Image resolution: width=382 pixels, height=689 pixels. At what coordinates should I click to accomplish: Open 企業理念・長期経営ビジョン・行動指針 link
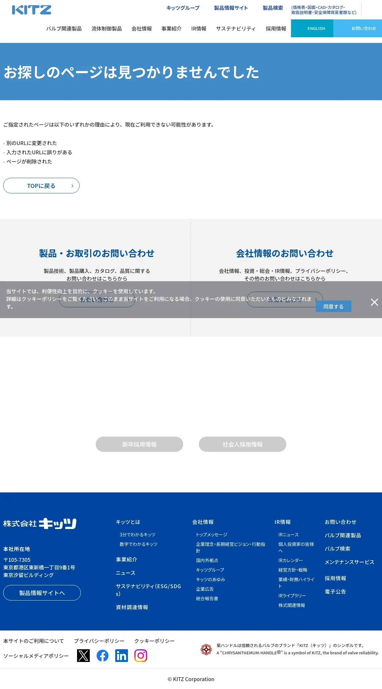click(230, 547)
